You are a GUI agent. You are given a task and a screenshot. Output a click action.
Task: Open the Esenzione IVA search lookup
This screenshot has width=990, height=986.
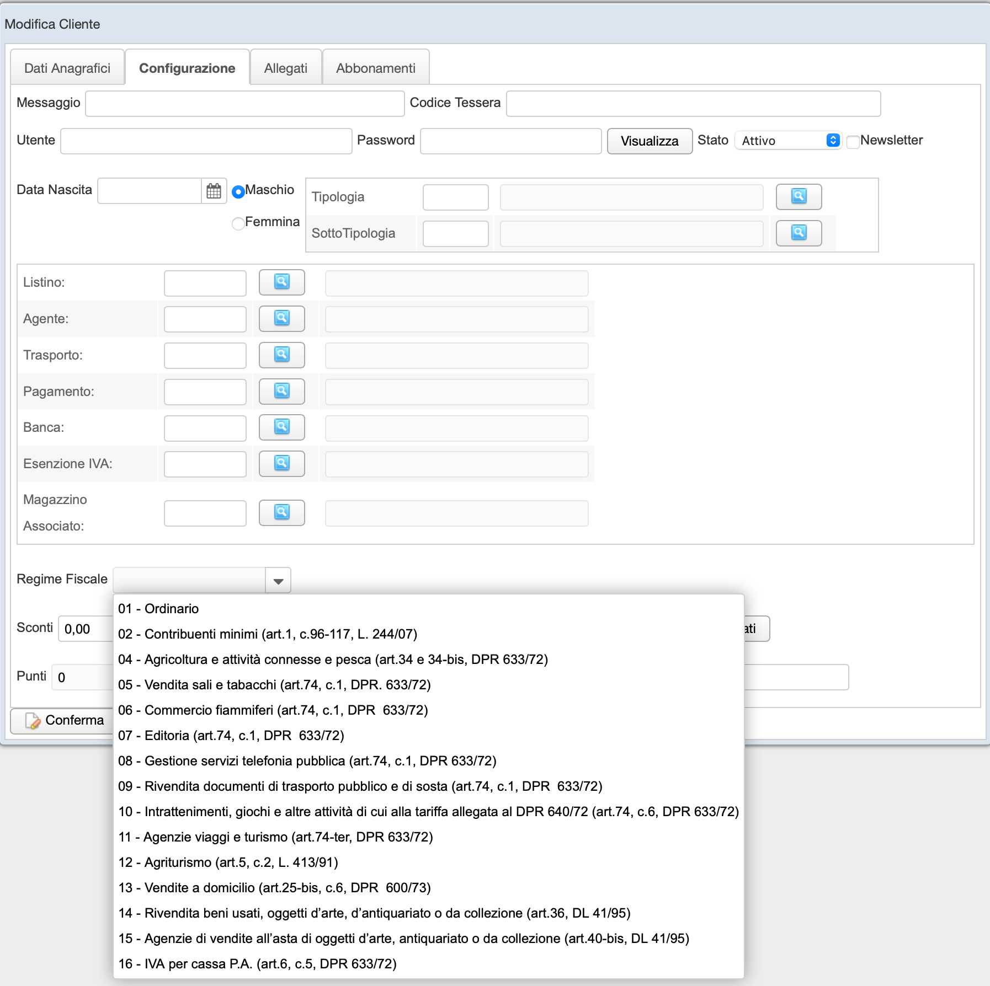click(282, 464)
